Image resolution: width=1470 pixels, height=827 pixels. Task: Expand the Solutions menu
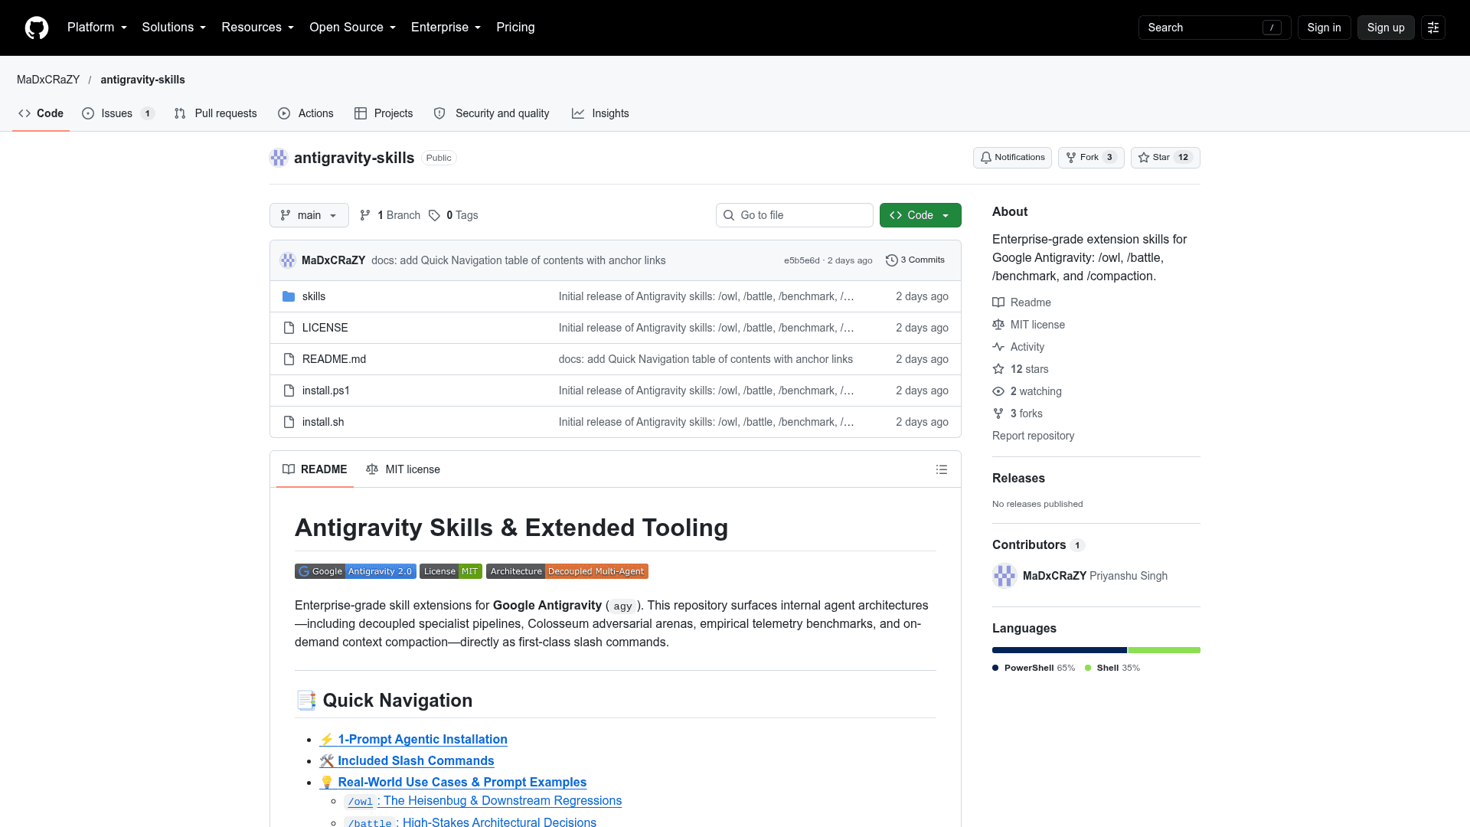(x=174, y=28)
